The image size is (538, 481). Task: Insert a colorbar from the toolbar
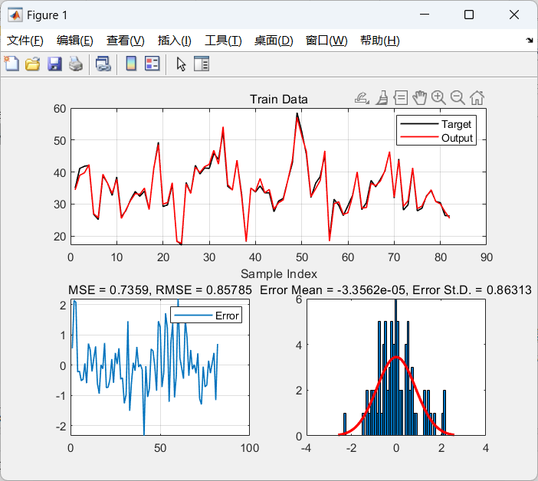[x=131, y=64]
